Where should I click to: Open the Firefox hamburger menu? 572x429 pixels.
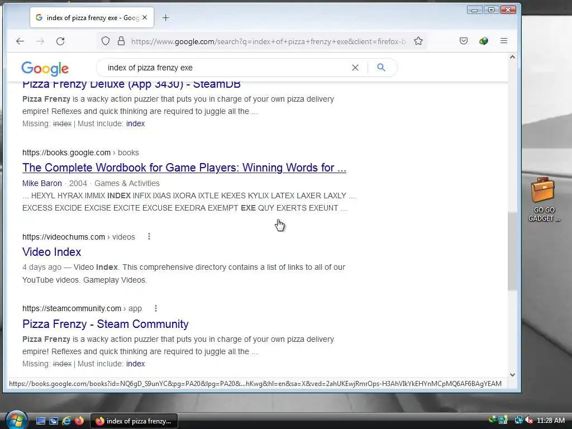[504, 41]
